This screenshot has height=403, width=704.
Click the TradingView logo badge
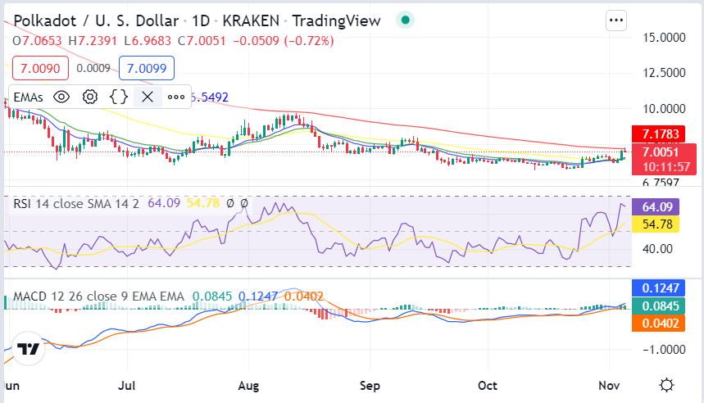[29, 349]
